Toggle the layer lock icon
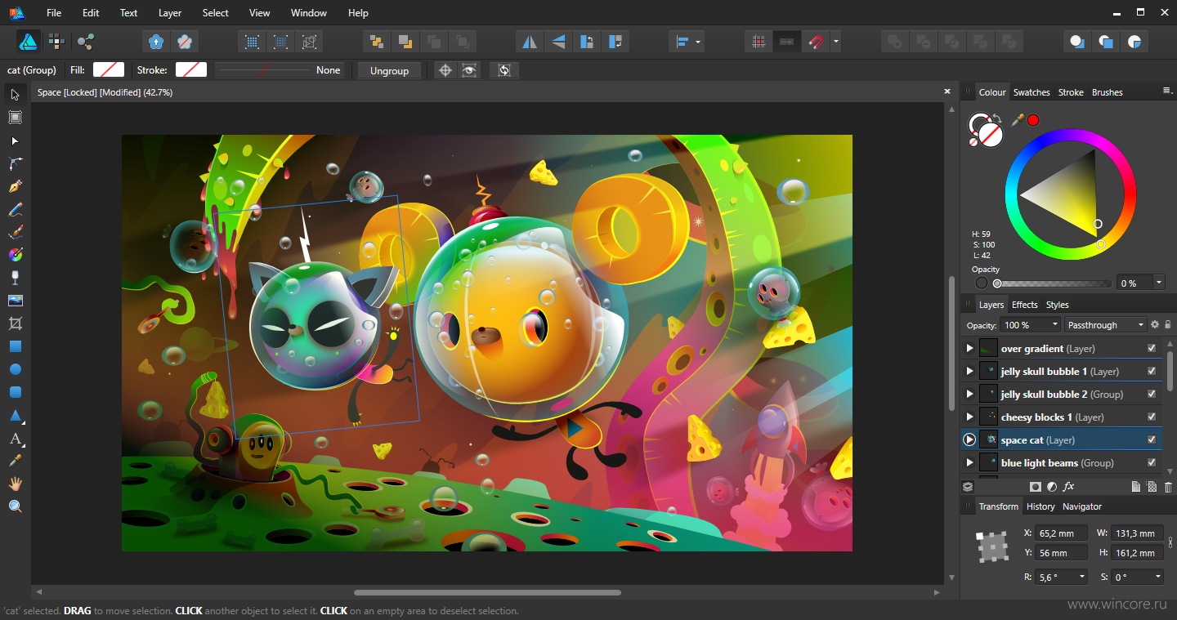 click(1168, 324)
